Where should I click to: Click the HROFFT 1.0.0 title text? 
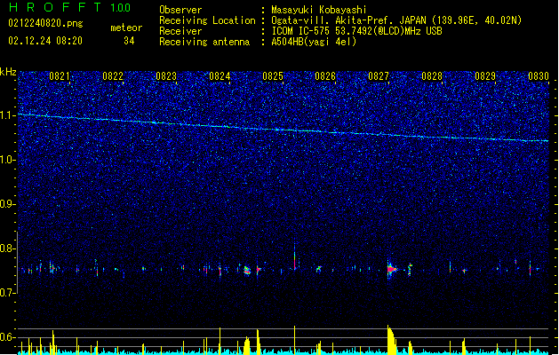pos(69,7)
